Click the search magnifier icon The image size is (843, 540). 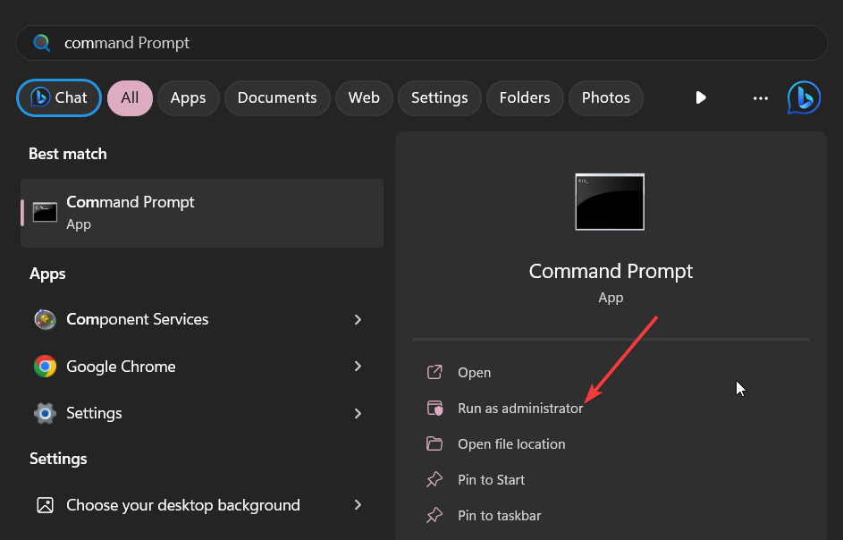click(41, 42)
